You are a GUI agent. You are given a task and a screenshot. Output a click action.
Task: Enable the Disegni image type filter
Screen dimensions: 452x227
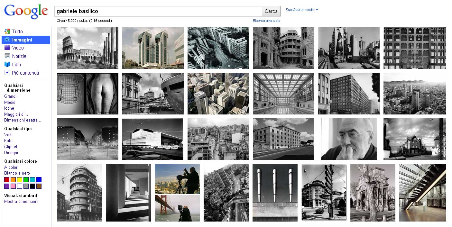click(x=11, y=152)
